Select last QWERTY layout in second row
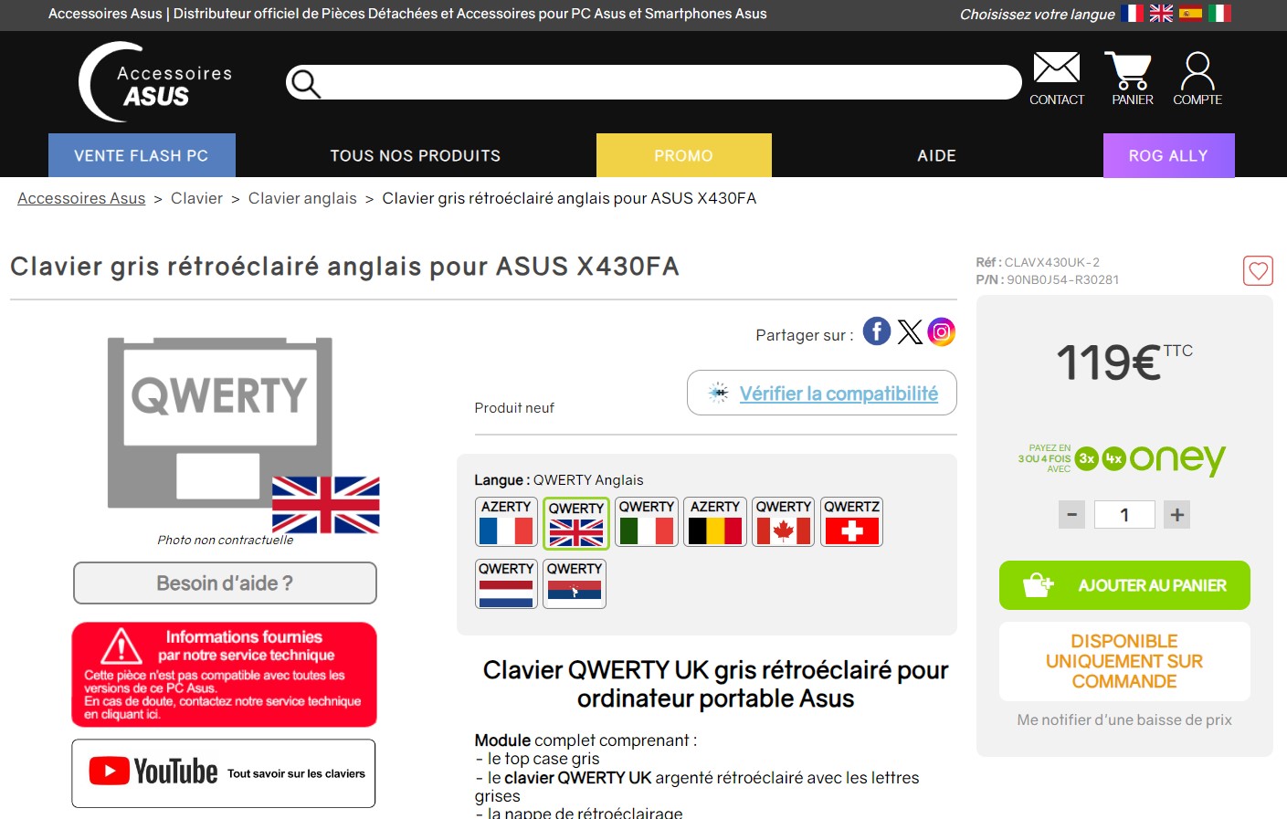Screen dimensions: 1287x819 pyautogui.click(x=575, y=583)
